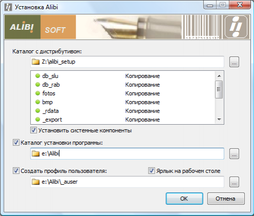Select the fotos list row

point(123,93)
